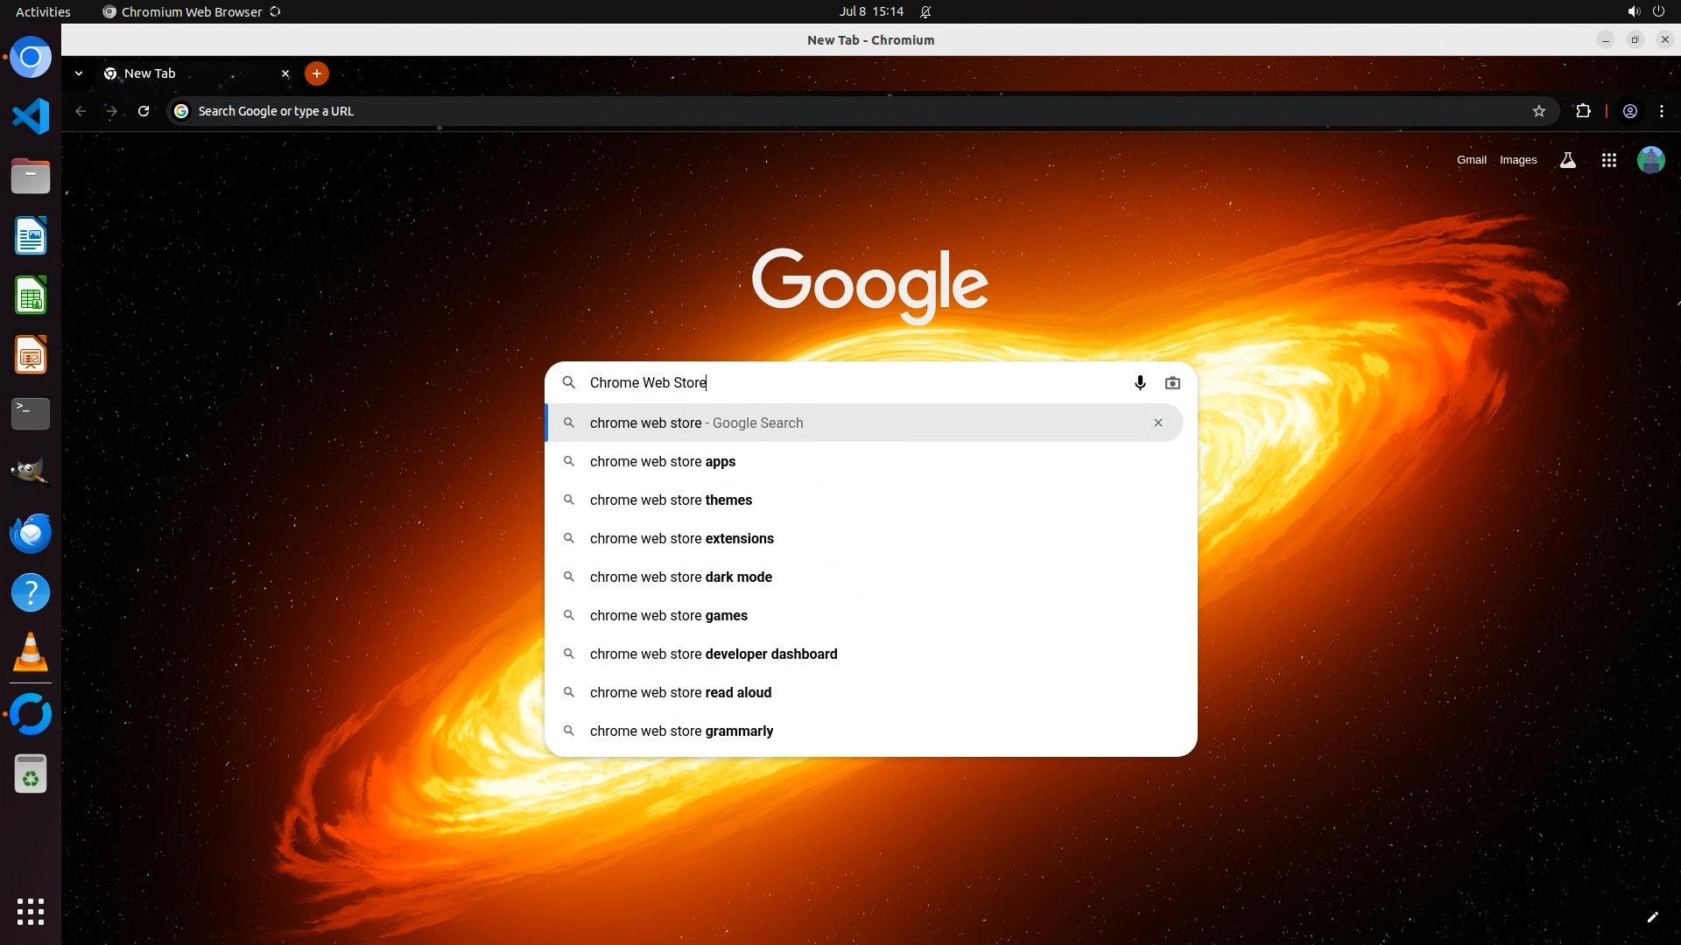
Task: Choose 'chrome web store dark mode' suggestion
Action: [x=680, y=577]
